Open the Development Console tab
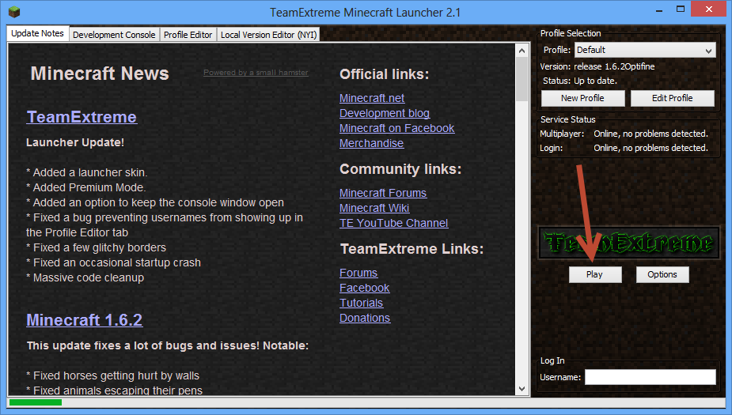 (114, 35)
